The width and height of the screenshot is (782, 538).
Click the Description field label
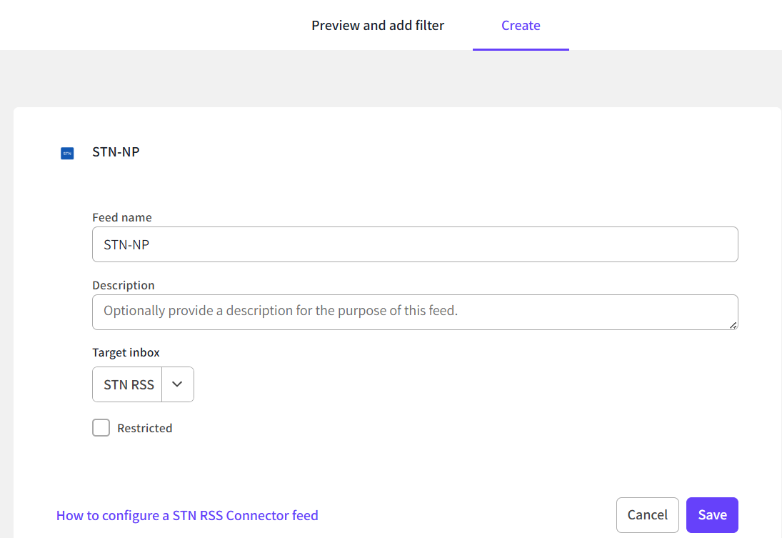124,285
